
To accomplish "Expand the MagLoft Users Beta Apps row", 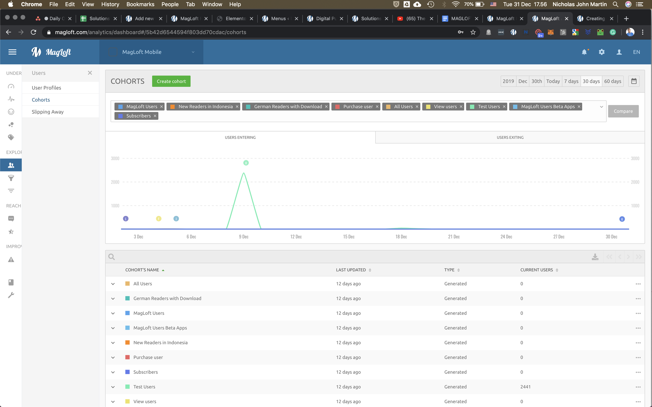I will [x=113, y=328].
